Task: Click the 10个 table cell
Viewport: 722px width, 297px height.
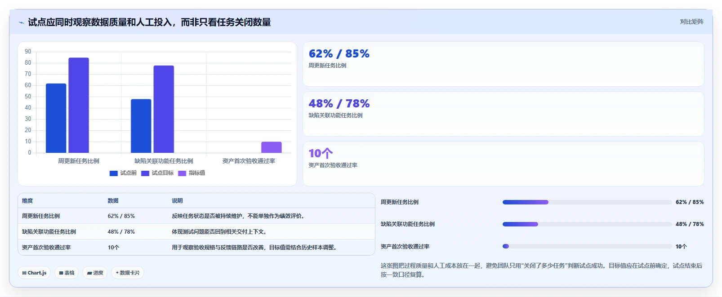Action: point(113,248)
